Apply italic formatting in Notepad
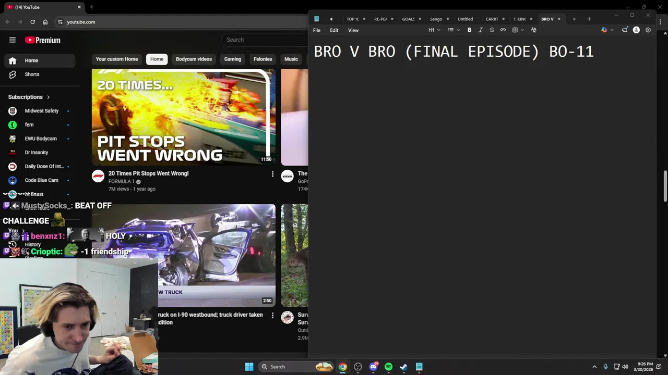Screen dimensions: 668x375 pos(481,30)
